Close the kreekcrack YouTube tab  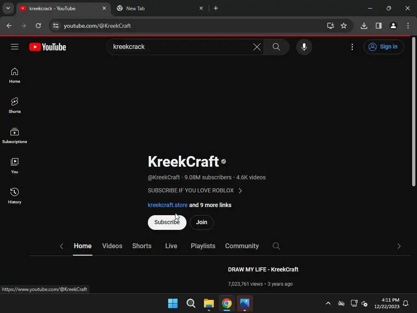point(104,8)
